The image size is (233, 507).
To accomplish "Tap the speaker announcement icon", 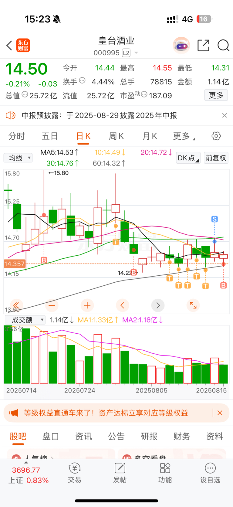I will click(x=11, y=115).
